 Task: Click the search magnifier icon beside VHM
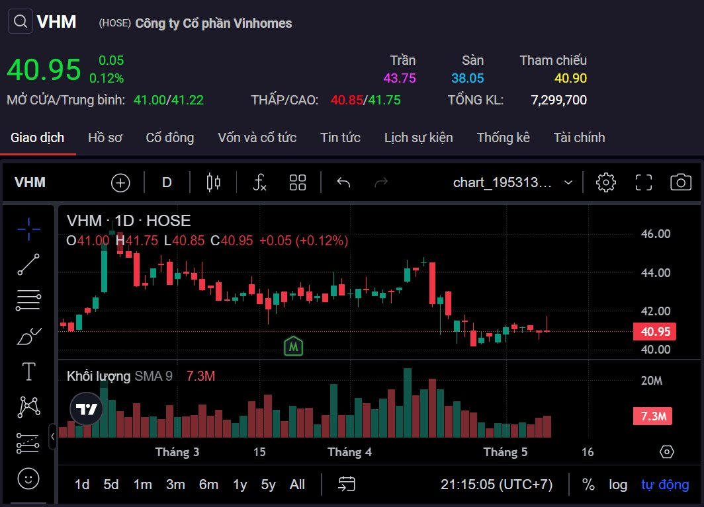(21, 22)
